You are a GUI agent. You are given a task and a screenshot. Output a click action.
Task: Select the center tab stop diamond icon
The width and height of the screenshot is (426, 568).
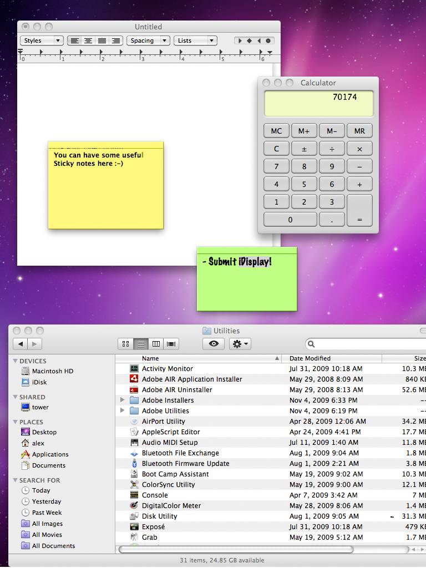249,40
